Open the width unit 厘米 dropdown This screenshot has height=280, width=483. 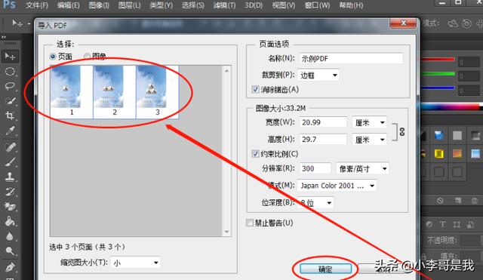(369, 122)
